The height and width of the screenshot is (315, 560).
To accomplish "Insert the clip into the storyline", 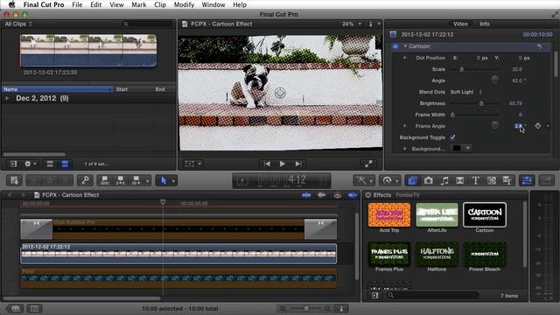I will [x=121, y=180].
